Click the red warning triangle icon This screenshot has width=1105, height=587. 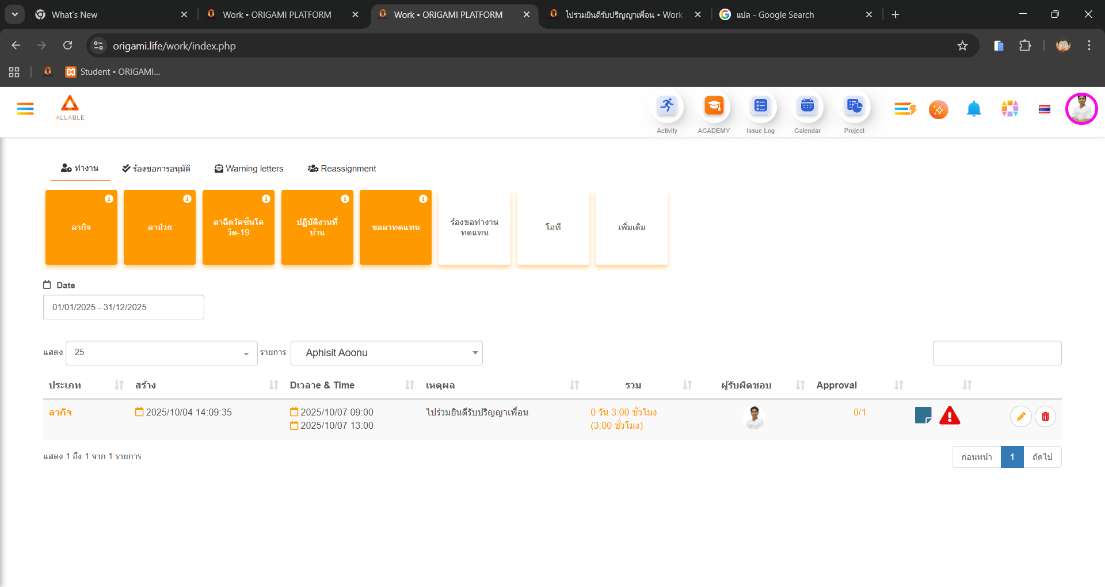coord(949,416)
